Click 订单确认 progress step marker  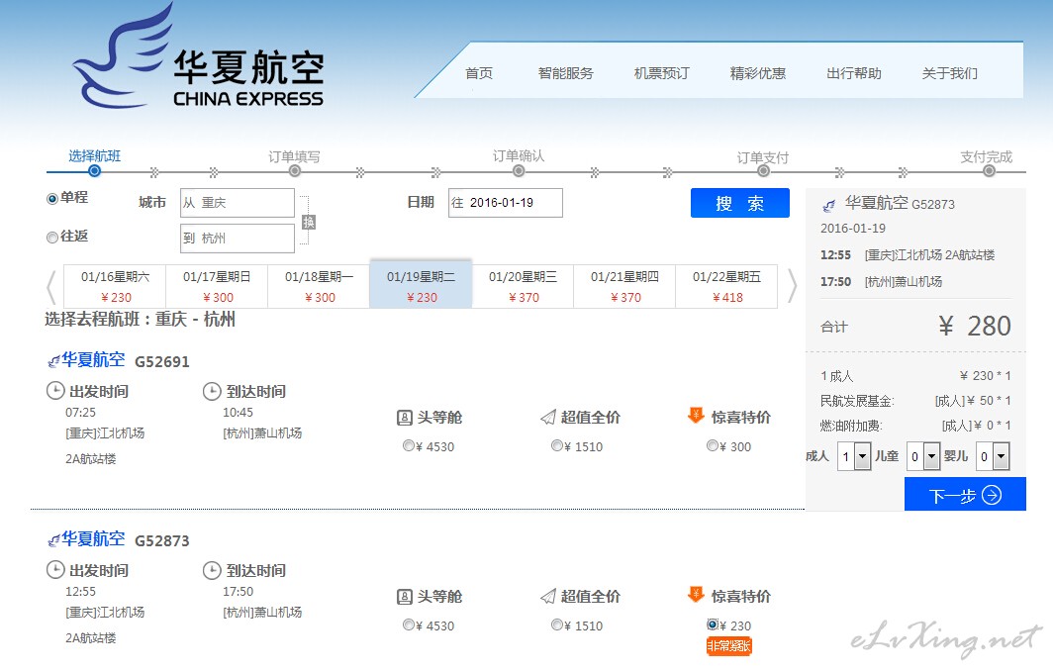pyautogui.click(x=519, y=170)
